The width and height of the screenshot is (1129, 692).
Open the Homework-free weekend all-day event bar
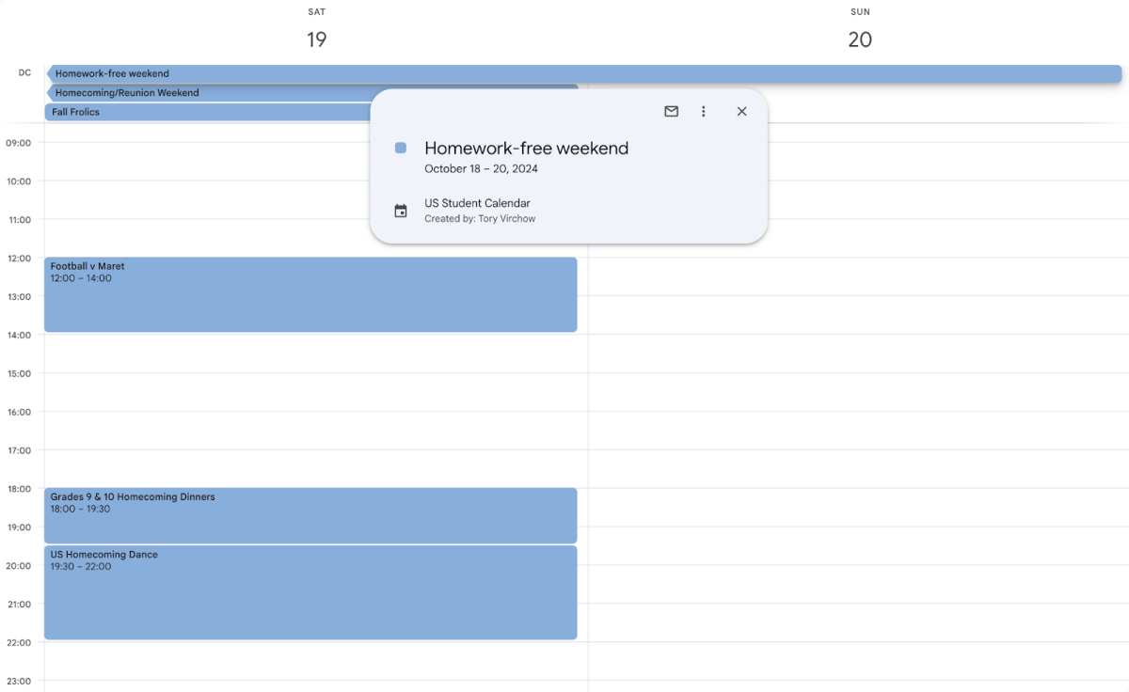coord(583,73)
